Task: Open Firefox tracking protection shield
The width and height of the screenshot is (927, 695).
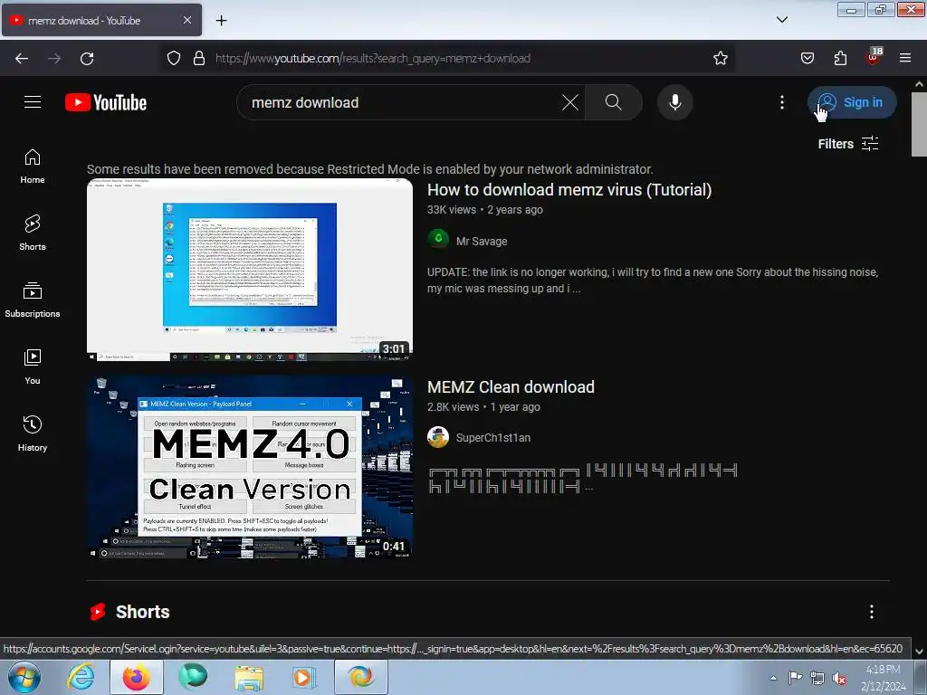Action: click(x=173, y=58)
